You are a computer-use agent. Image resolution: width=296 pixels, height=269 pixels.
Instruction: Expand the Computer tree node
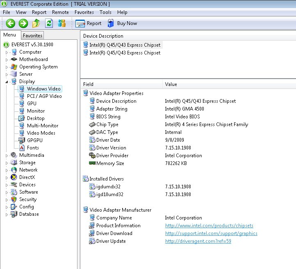[x=7, y=52]
